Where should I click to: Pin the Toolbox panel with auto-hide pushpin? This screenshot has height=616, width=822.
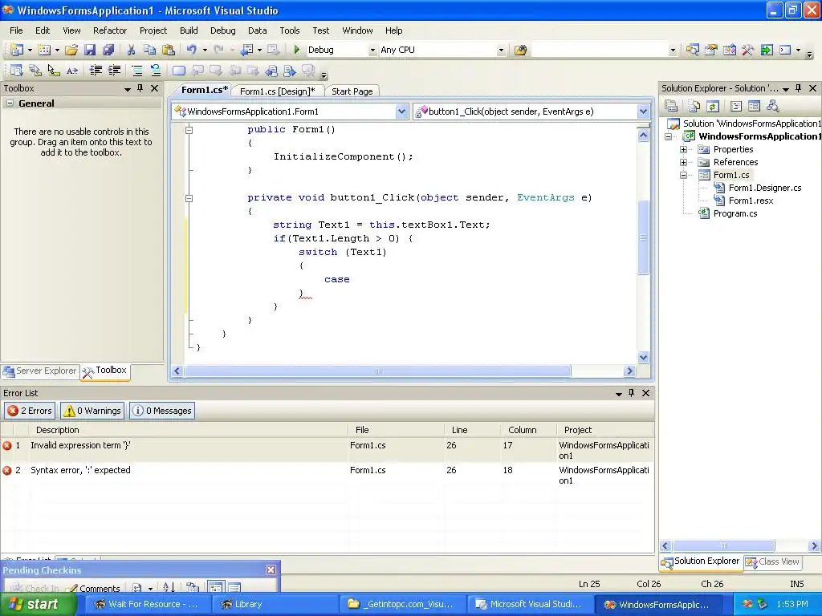click(x=140, y=88)
